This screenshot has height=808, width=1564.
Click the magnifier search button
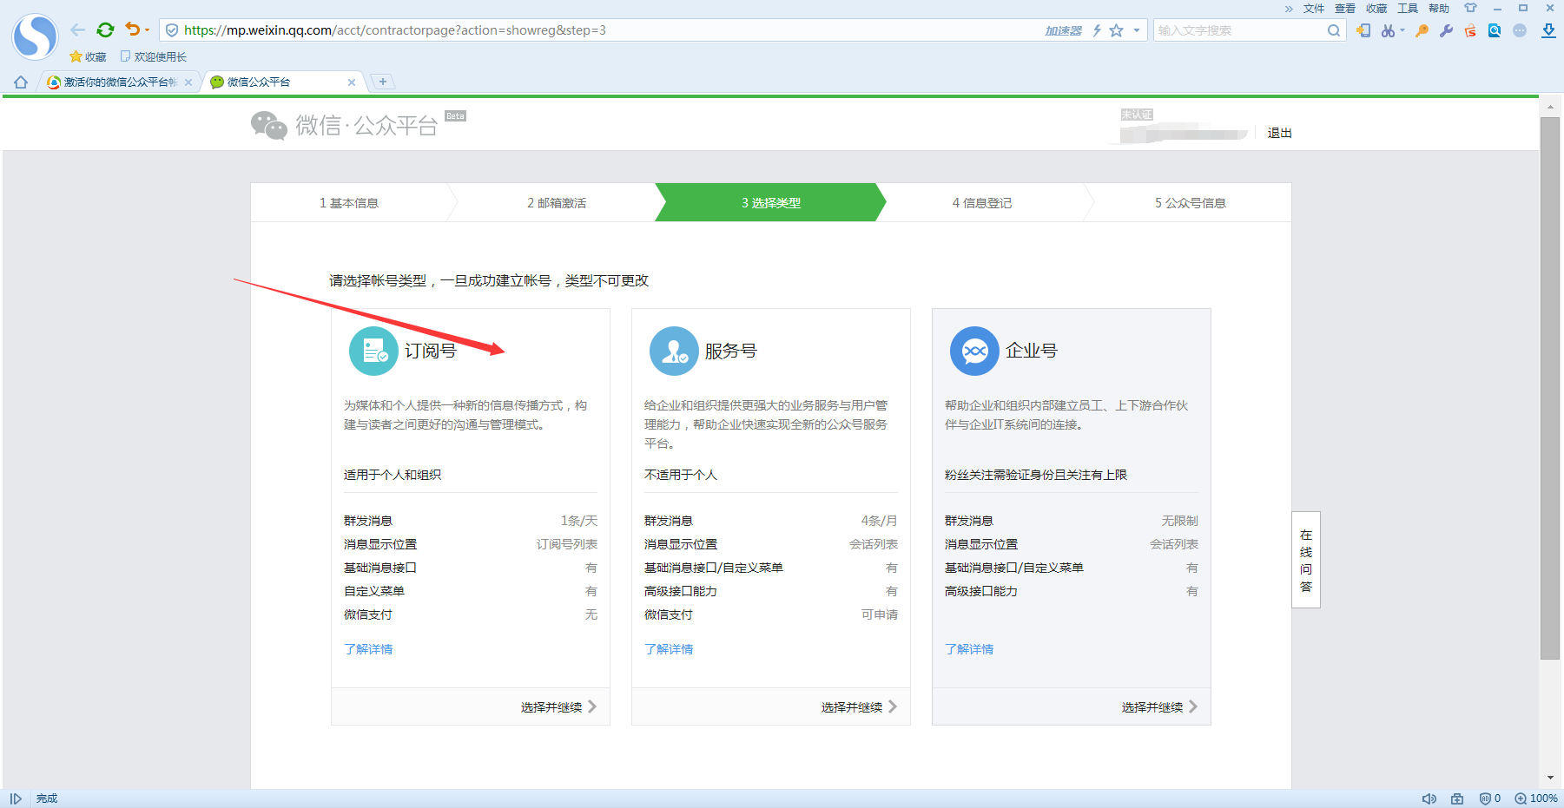tap(1334, 30)
